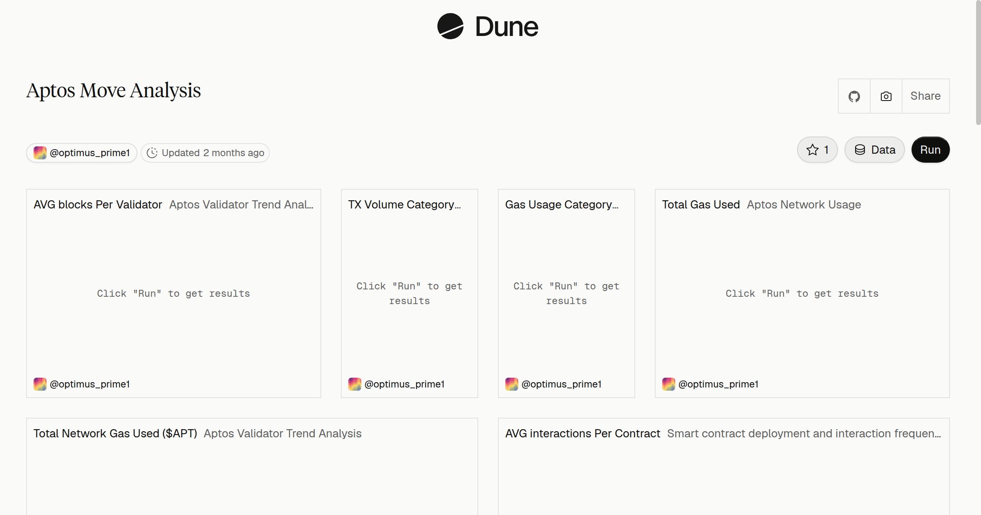Click the Updated 2 months ago chip
The image size is (981, 515).
pyautogui.click(x=205, y=153)
